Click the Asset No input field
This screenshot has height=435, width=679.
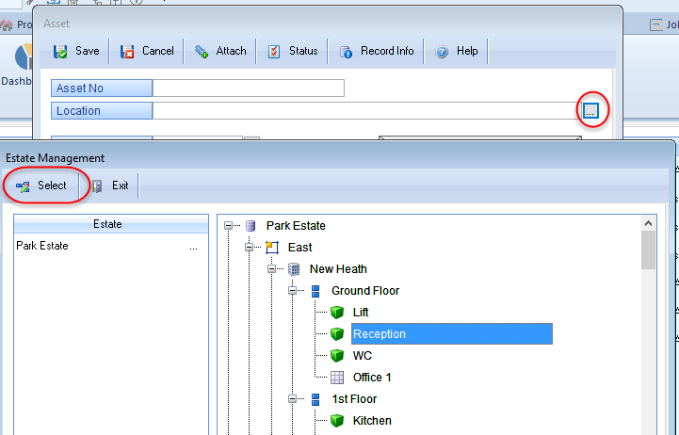point(249,88)
